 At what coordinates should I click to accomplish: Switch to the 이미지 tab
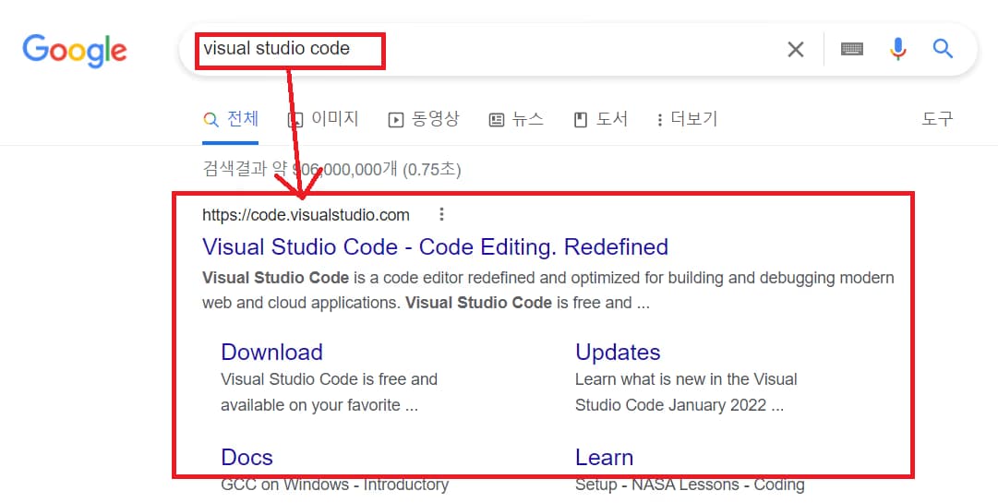(x=323, y=119)
